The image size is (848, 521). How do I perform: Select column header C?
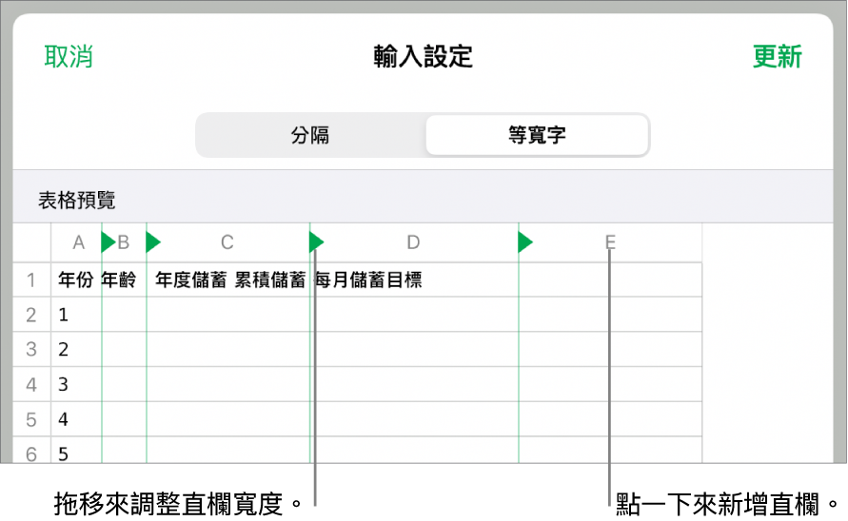tap(227, 242)
